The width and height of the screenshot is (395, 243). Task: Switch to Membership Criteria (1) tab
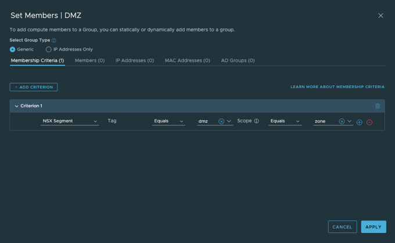tap(37, 60)
